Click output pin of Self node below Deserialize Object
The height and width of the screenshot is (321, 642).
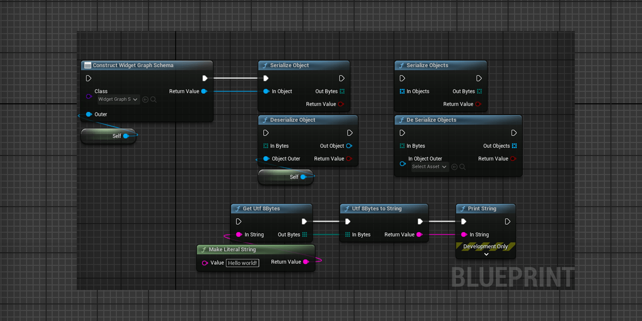(303, 177)
